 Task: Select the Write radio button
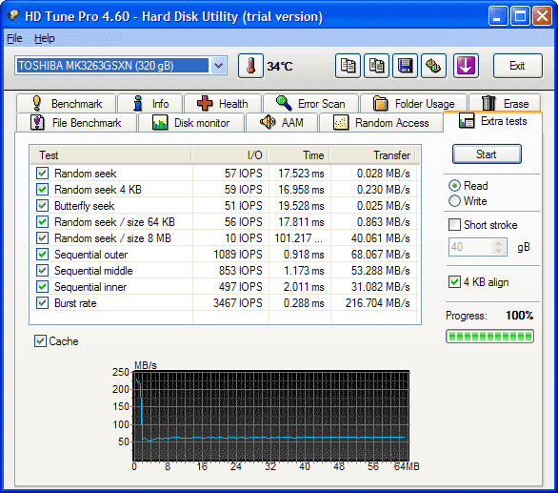(454, 201)
